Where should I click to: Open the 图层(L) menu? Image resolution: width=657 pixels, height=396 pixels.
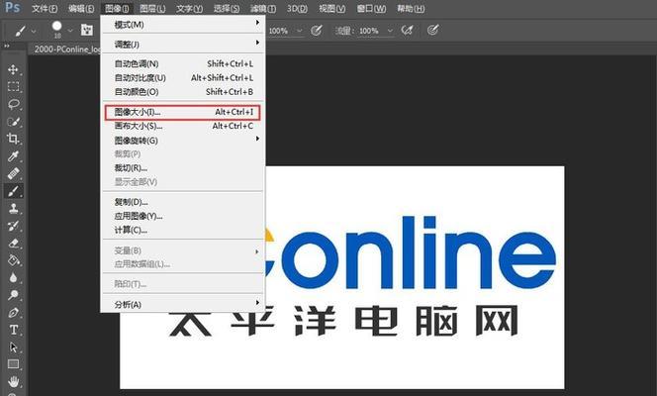coord(152,8)
